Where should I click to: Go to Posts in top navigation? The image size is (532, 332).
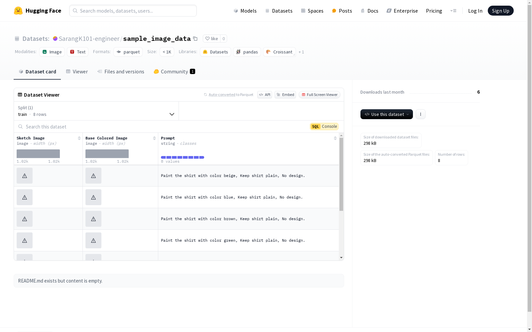[342, 11]
